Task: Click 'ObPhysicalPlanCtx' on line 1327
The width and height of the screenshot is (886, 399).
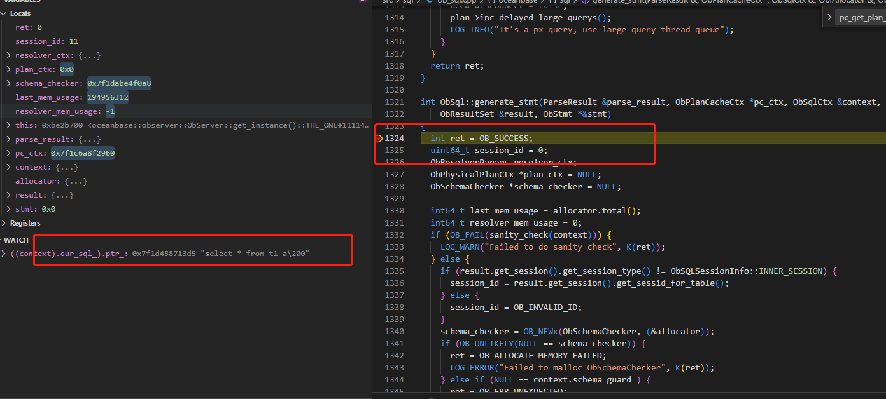Action: click(x=472, y=174)
